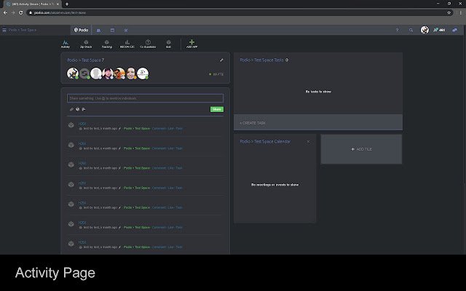Open the notifications counter icon
466x291 pixels.
(439, 30)
